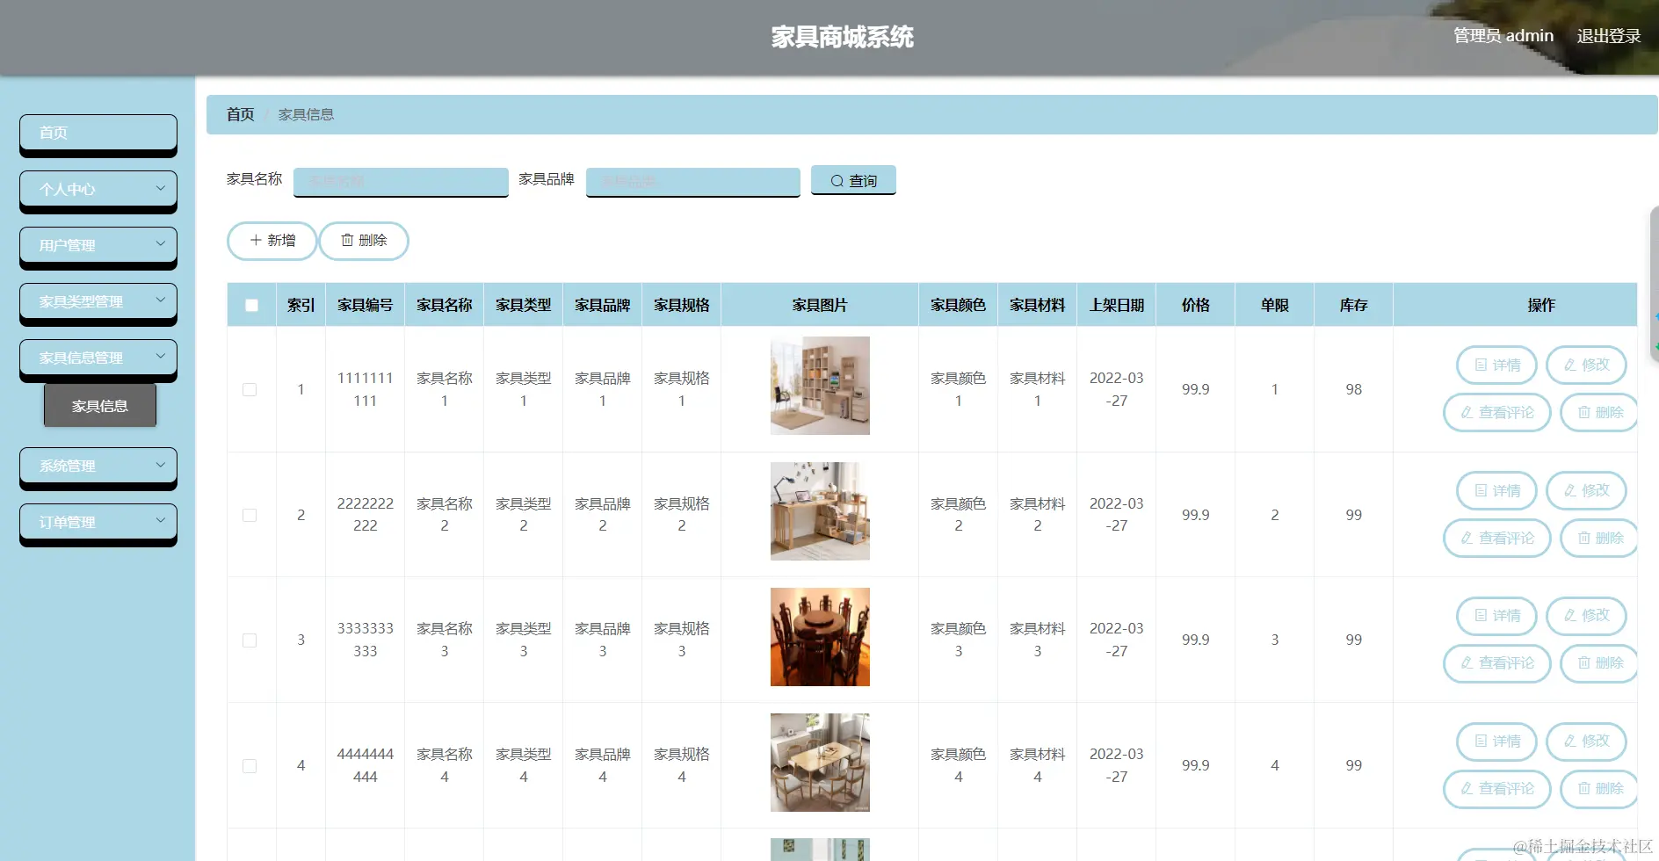Open the round dining table image in row 3
The image size is (1659, 861).
coord(820,637)
